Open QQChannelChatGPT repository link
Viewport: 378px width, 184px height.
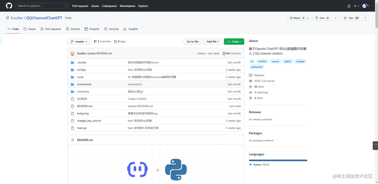44,18
